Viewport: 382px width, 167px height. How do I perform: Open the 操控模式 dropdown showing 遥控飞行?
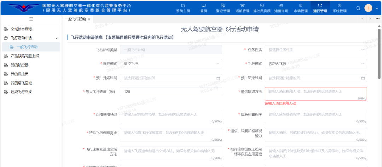click(171, 64)
